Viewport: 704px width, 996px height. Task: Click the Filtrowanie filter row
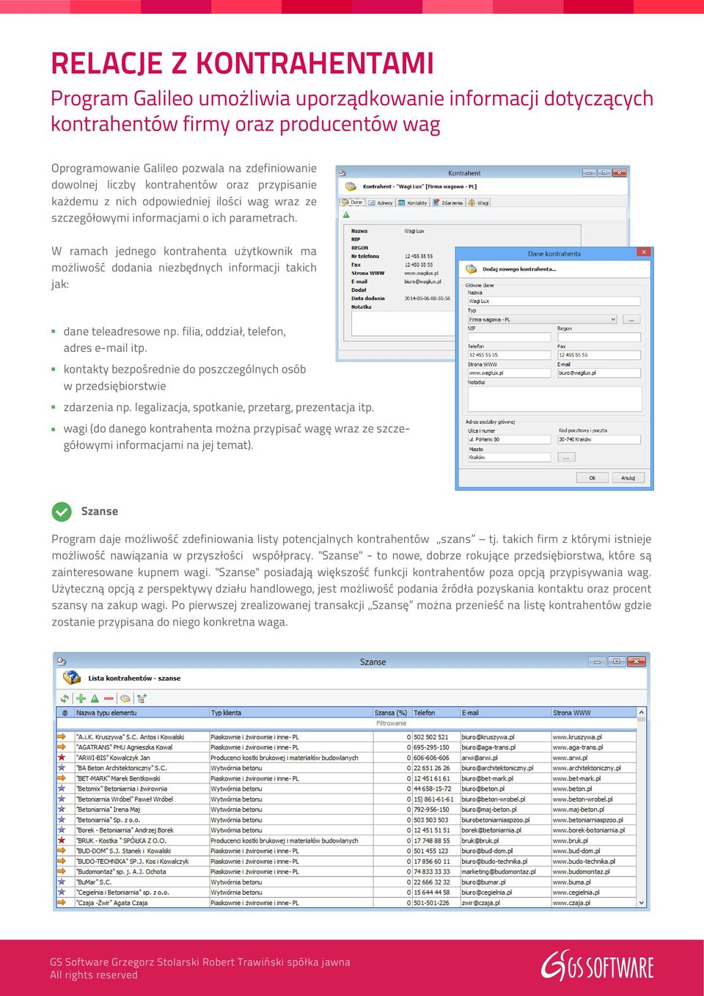(x=346, y=723)
